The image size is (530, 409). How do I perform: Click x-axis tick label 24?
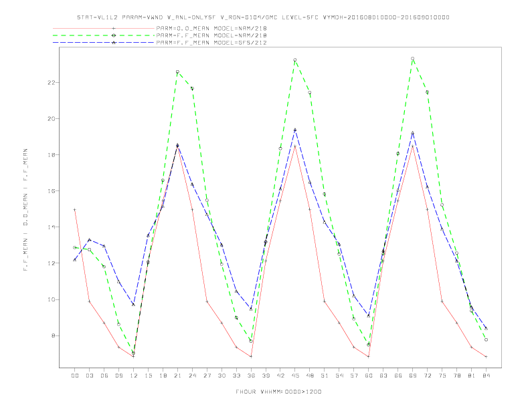192,376
